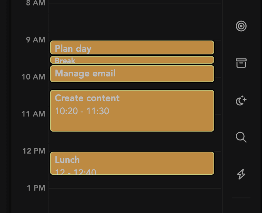This screenshot has width=262, height=213.
Task: Start daily shutdown via moon icon
Action: pos(241,100)
